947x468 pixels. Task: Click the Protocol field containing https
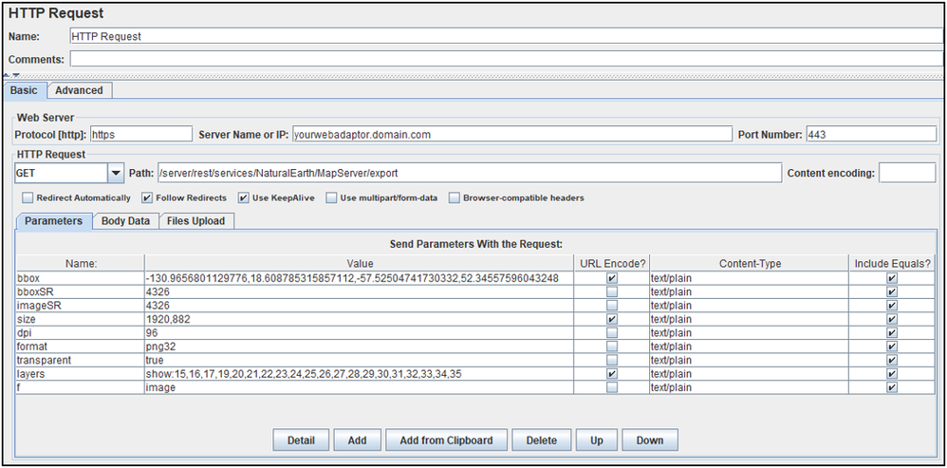pyautogui.click(x=141, y=135)
